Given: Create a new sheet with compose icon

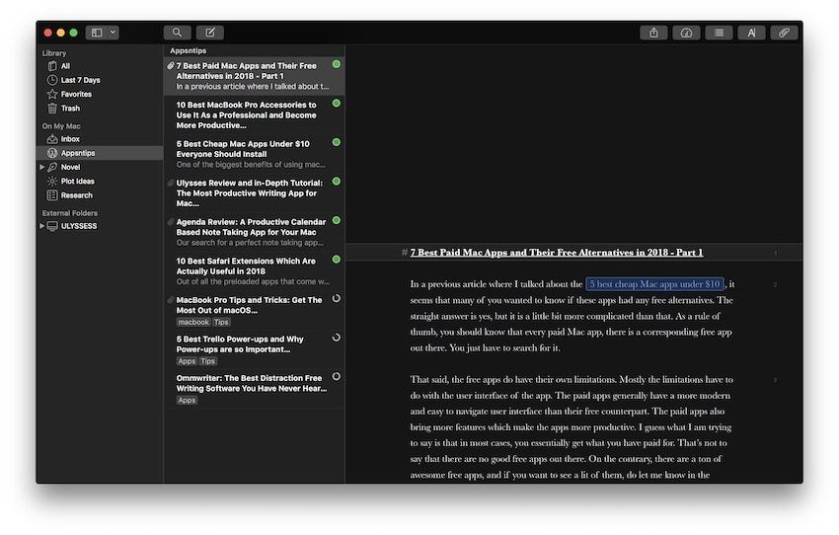Looking at the screenshot, I should pyautogui.click(x=209, y=33).
